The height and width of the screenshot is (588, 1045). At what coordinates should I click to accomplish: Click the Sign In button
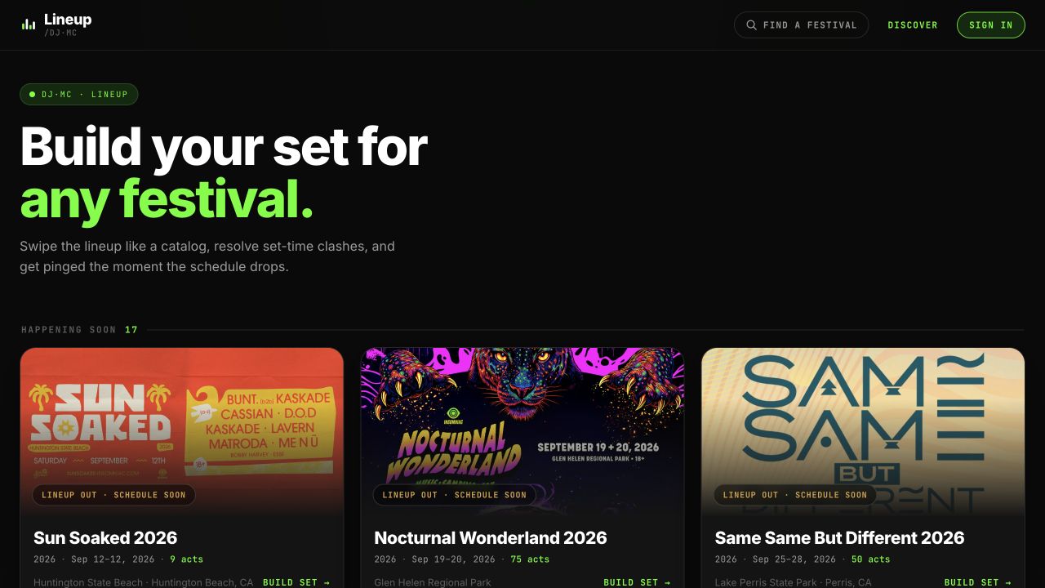[x=990, y=25]
